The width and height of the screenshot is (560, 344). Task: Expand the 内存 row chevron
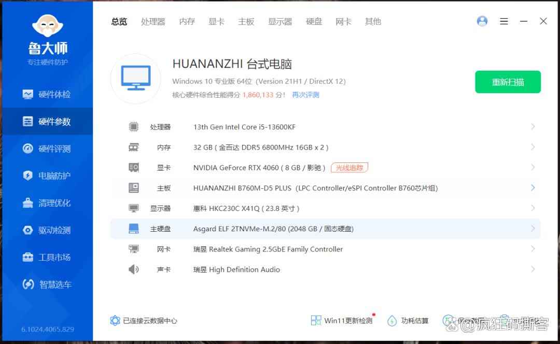[x=533, y=147]
